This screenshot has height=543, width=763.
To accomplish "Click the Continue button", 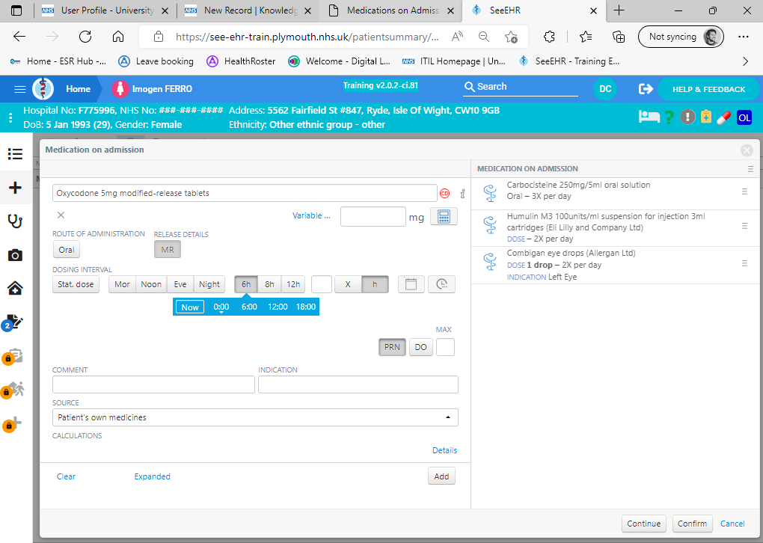I will tap(644, 524).
